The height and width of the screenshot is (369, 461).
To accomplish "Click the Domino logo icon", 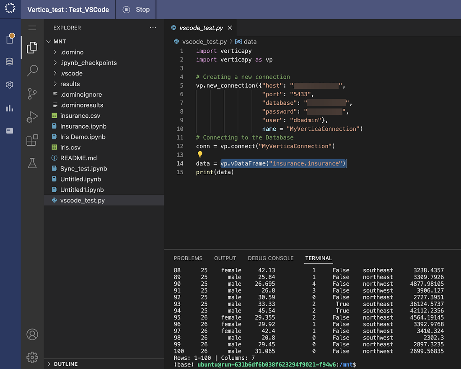I will 10,8.
